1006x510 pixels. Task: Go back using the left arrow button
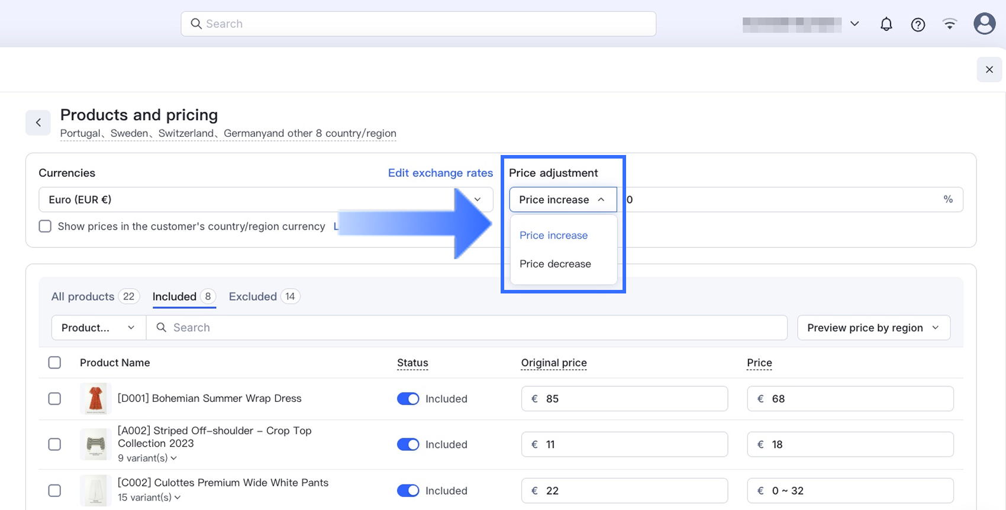click(x=38, y=122)
